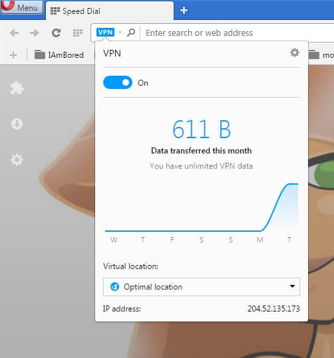The width and height of the screenshot is (334, 358).
Task: Add a new tab with plus button
Action: coord(184,10)
